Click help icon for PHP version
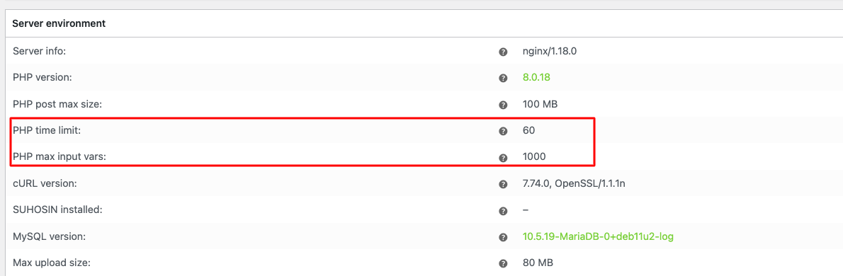Screen dimensions: 843x276 coord(503,79)
